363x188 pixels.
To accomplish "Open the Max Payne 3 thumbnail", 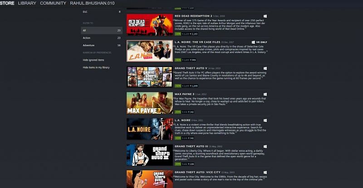I will click(150, 103).
